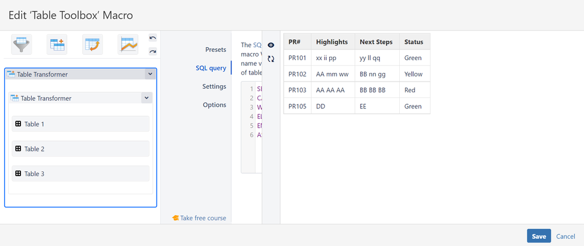Add a Table Filter macro (funnel icon)
The image size is (584, 246).
(x=22, y=44)
